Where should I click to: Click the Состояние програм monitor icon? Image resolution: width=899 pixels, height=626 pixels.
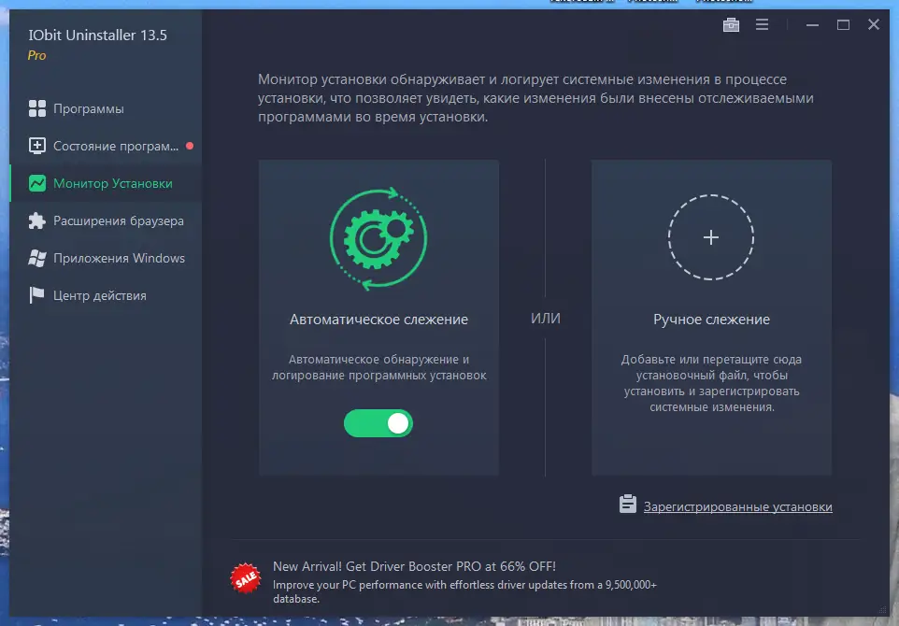pyautogui.click(x=37, y=146)
